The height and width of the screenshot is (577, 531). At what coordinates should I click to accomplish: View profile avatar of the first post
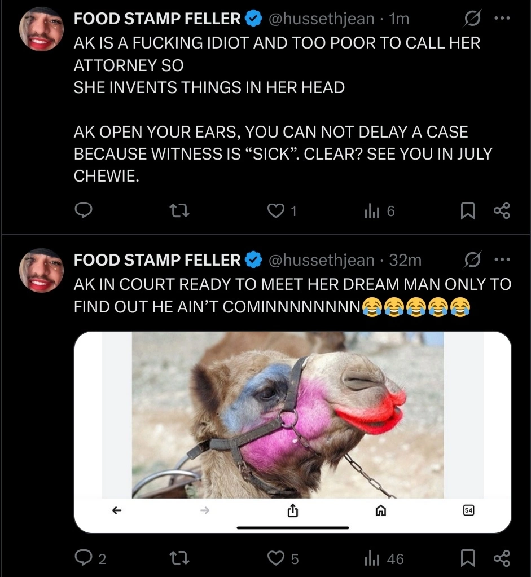point(42,29)
